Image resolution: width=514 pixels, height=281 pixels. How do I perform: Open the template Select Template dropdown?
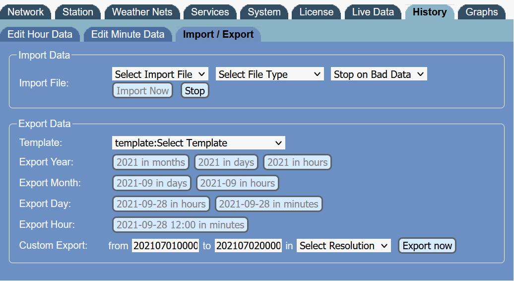pos(198,143)
